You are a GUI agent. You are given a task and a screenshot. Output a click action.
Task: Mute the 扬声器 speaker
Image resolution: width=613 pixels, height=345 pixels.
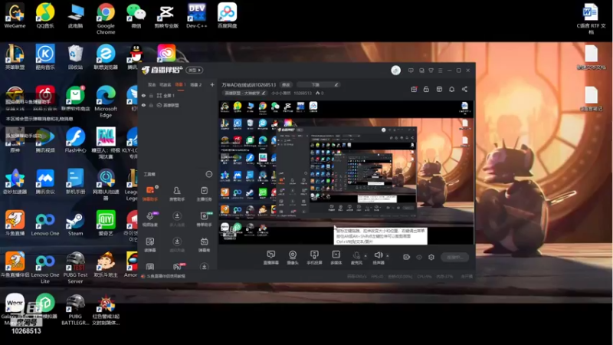pos(378,258)
